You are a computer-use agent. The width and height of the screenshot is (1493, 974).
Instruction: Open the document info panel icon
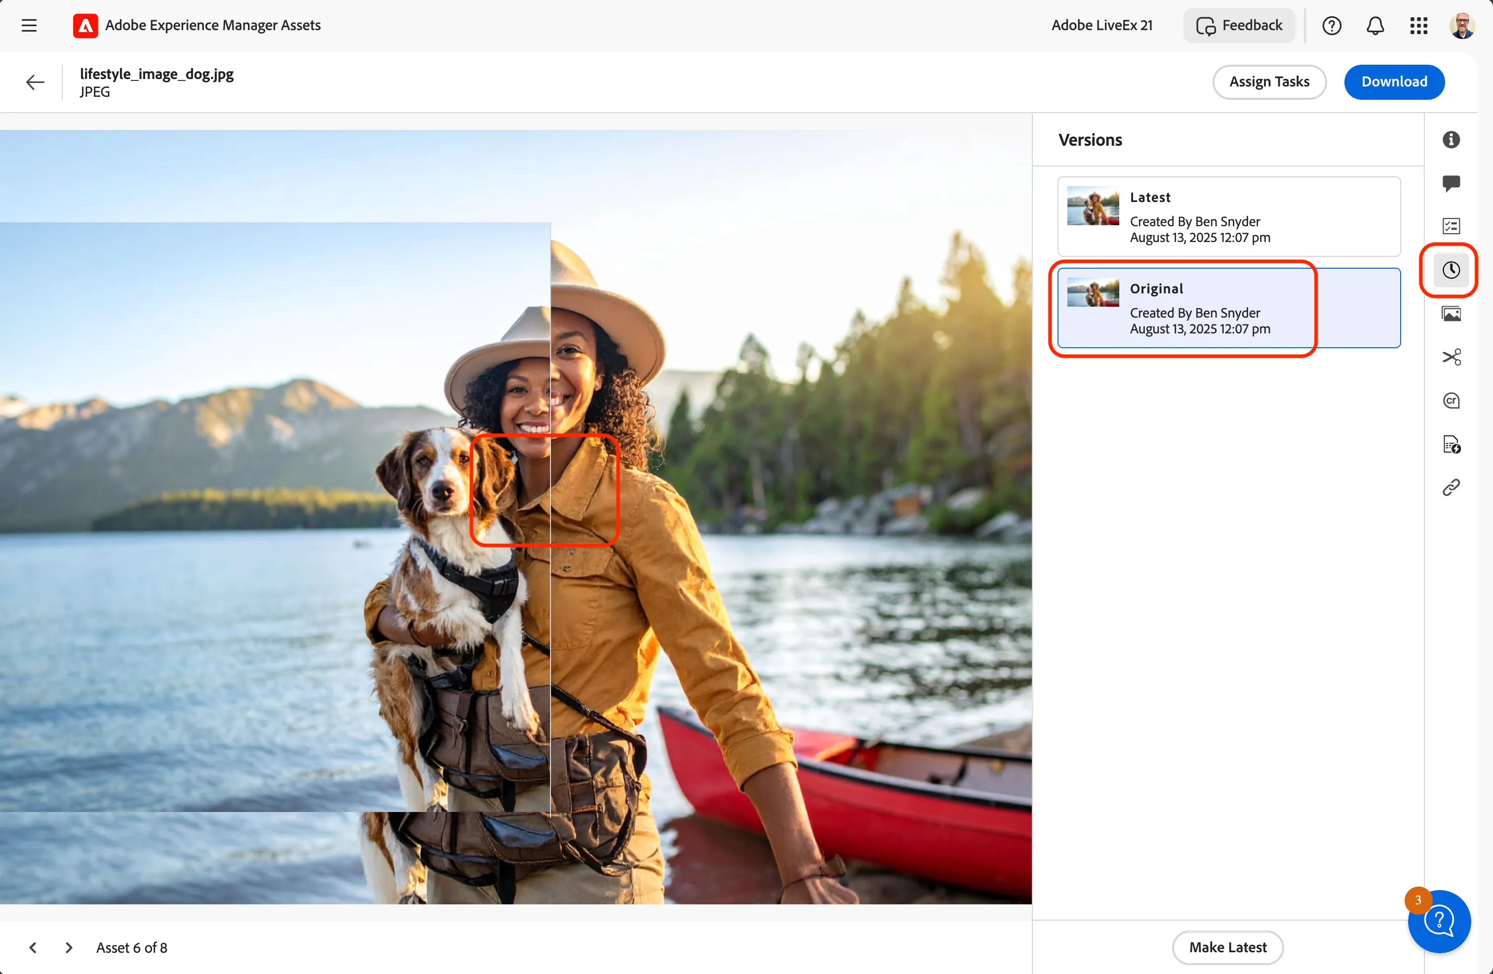(x=1451, y=445)
